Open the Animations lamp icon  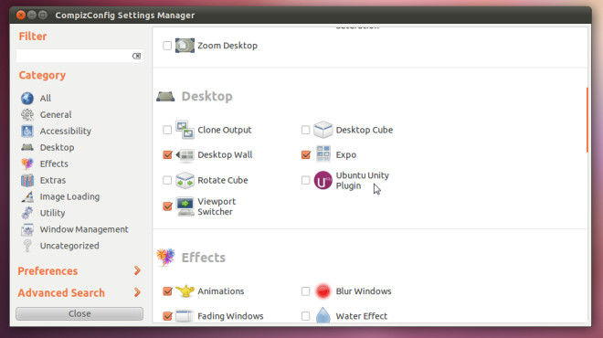pos(185,291)
